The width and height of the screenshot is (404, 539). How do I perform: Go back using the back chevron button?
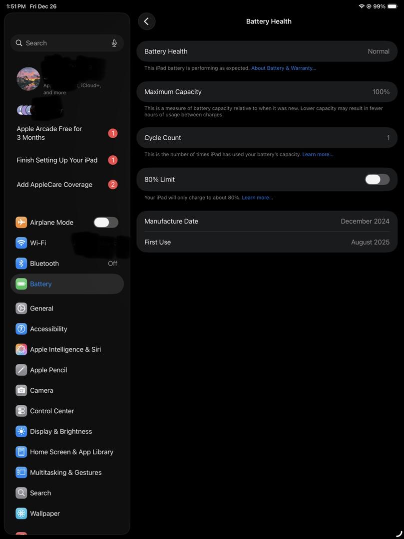pos(147,21)
